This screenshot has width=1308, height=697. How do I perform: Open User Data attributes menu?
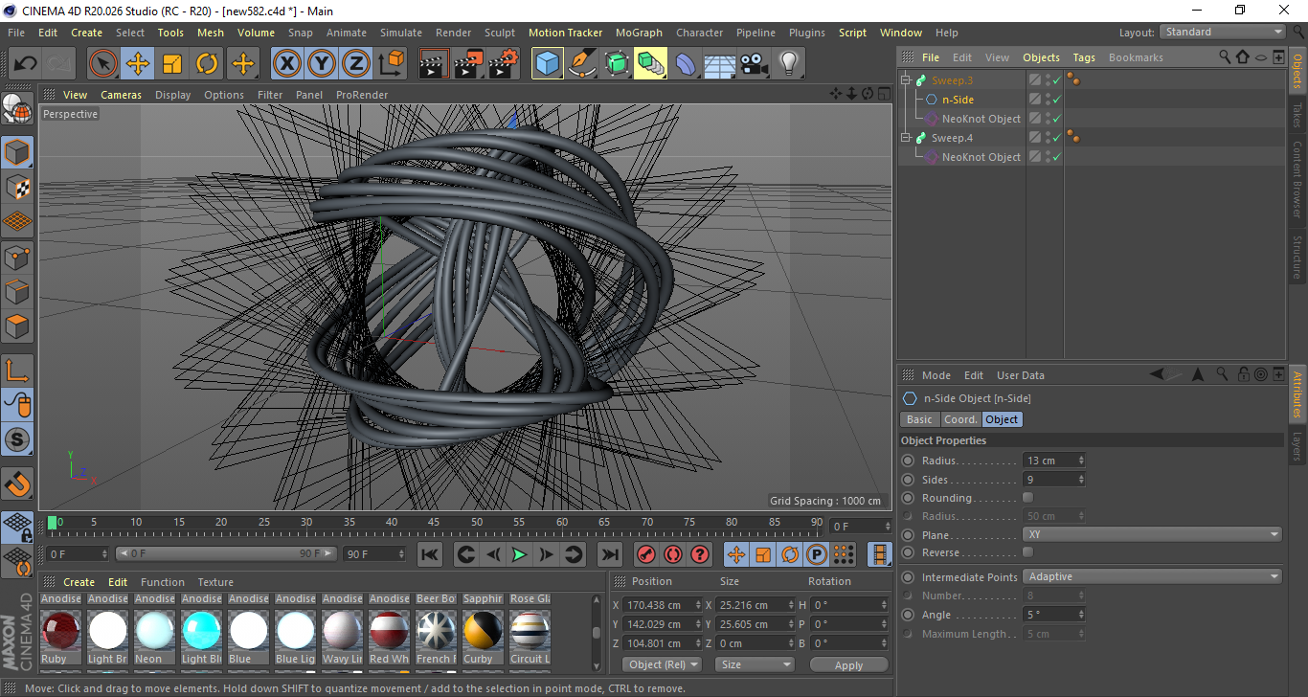pyautogui.click(x=1021, y=375)
